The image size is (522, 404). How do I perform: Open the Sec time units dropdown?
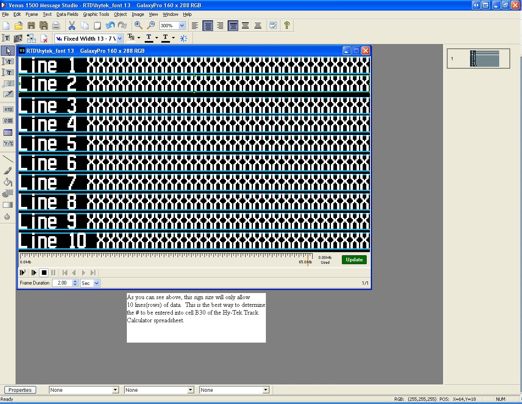pos(96,283)
